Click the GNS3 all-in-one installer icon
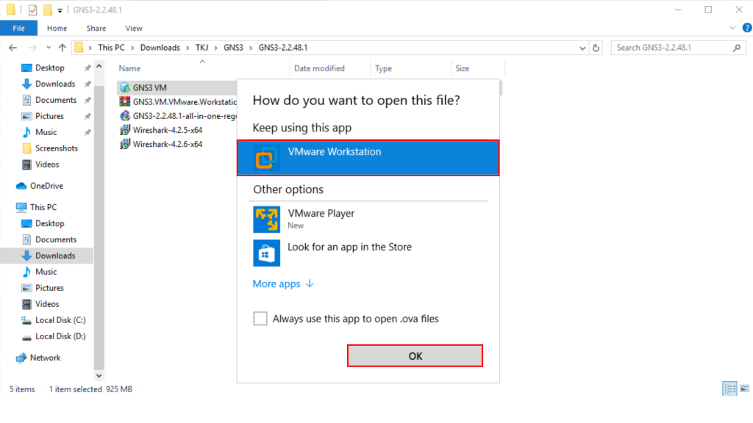Screen dimensions: 753x423 click(126, 116)
